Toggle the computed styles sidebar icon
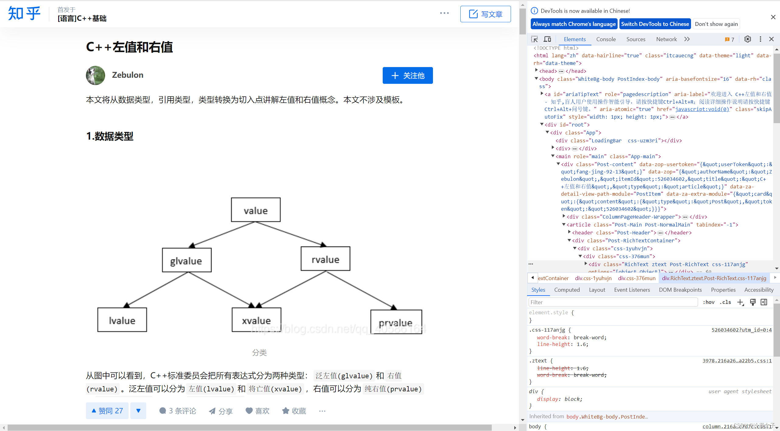The height and width of the screenshot is (431, 780). pyautogui.click(x=764, y=302)
